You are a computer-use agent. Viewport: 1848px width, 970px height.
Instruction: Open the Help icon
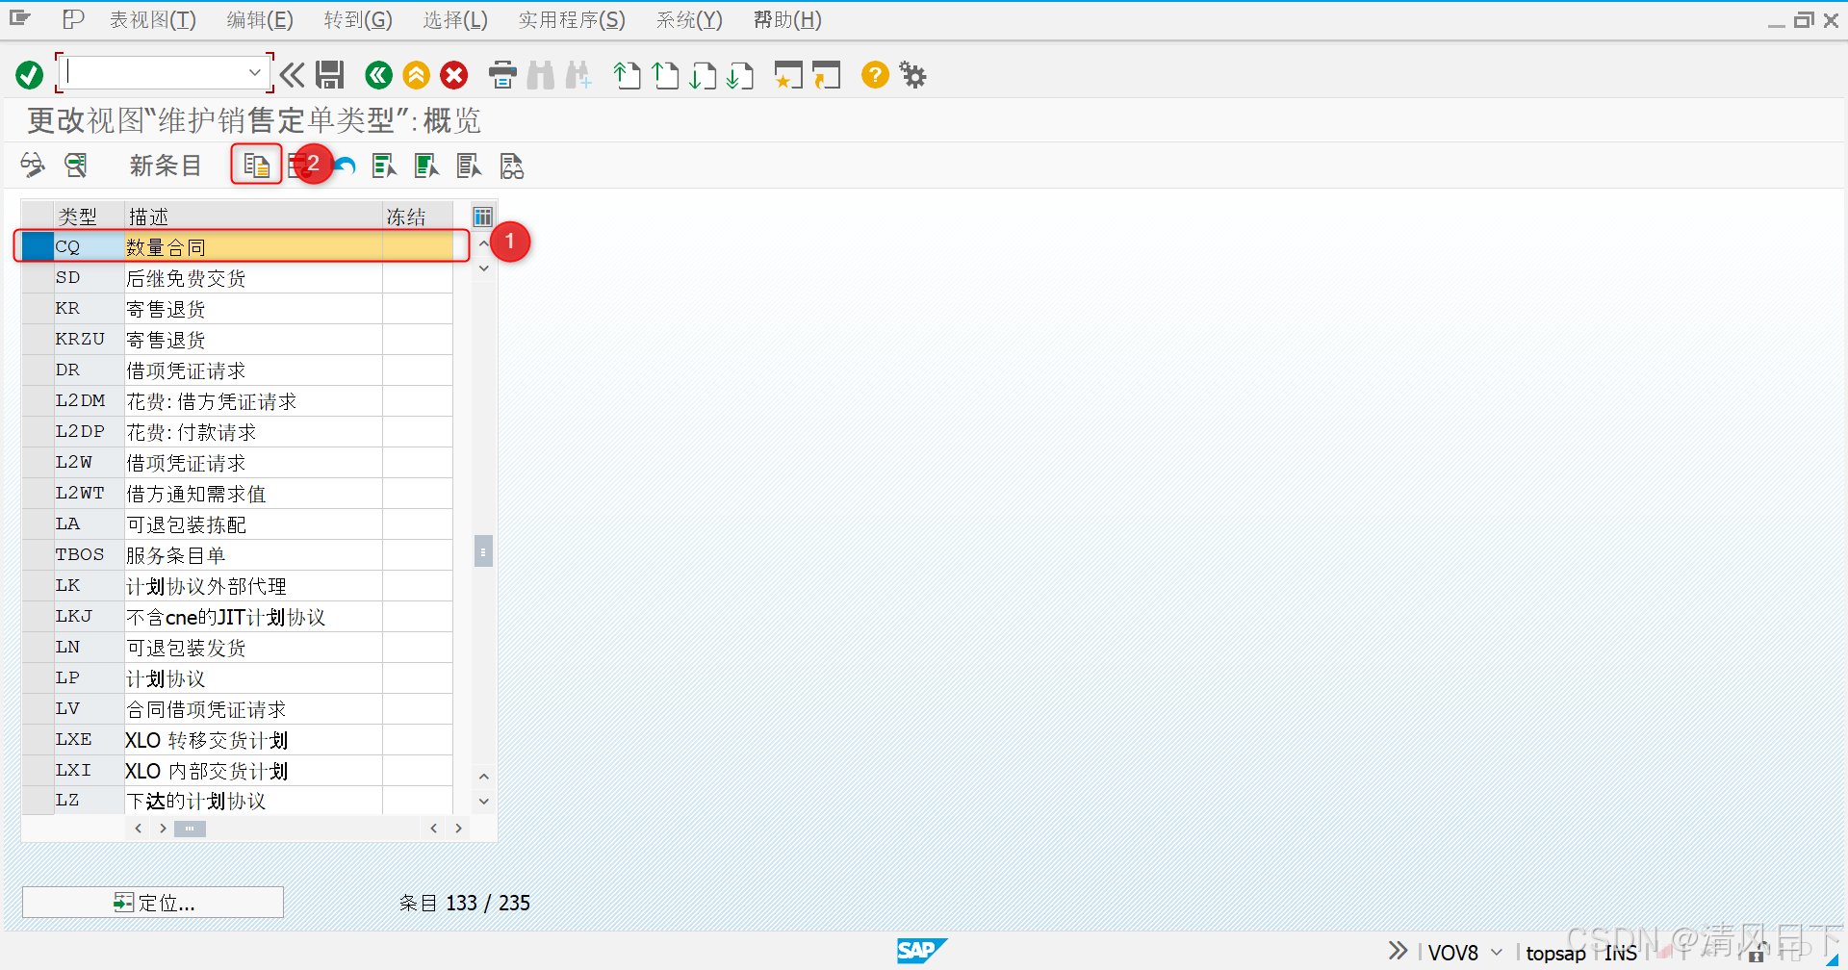point(874,74)
